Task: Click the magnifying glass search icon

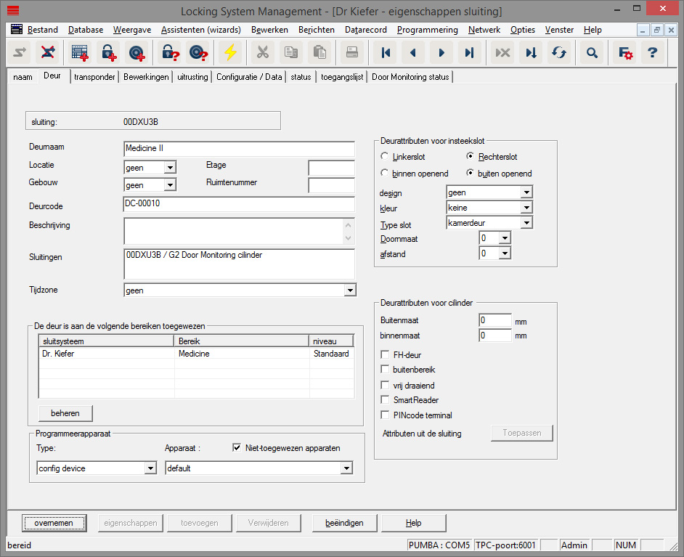Action: click(593, 52)
